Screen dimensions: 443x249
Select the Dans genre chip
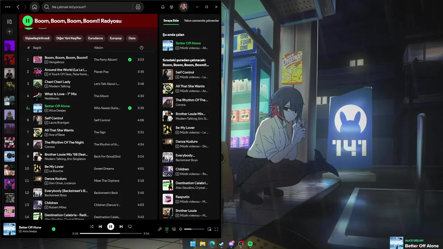coord(132,38)
